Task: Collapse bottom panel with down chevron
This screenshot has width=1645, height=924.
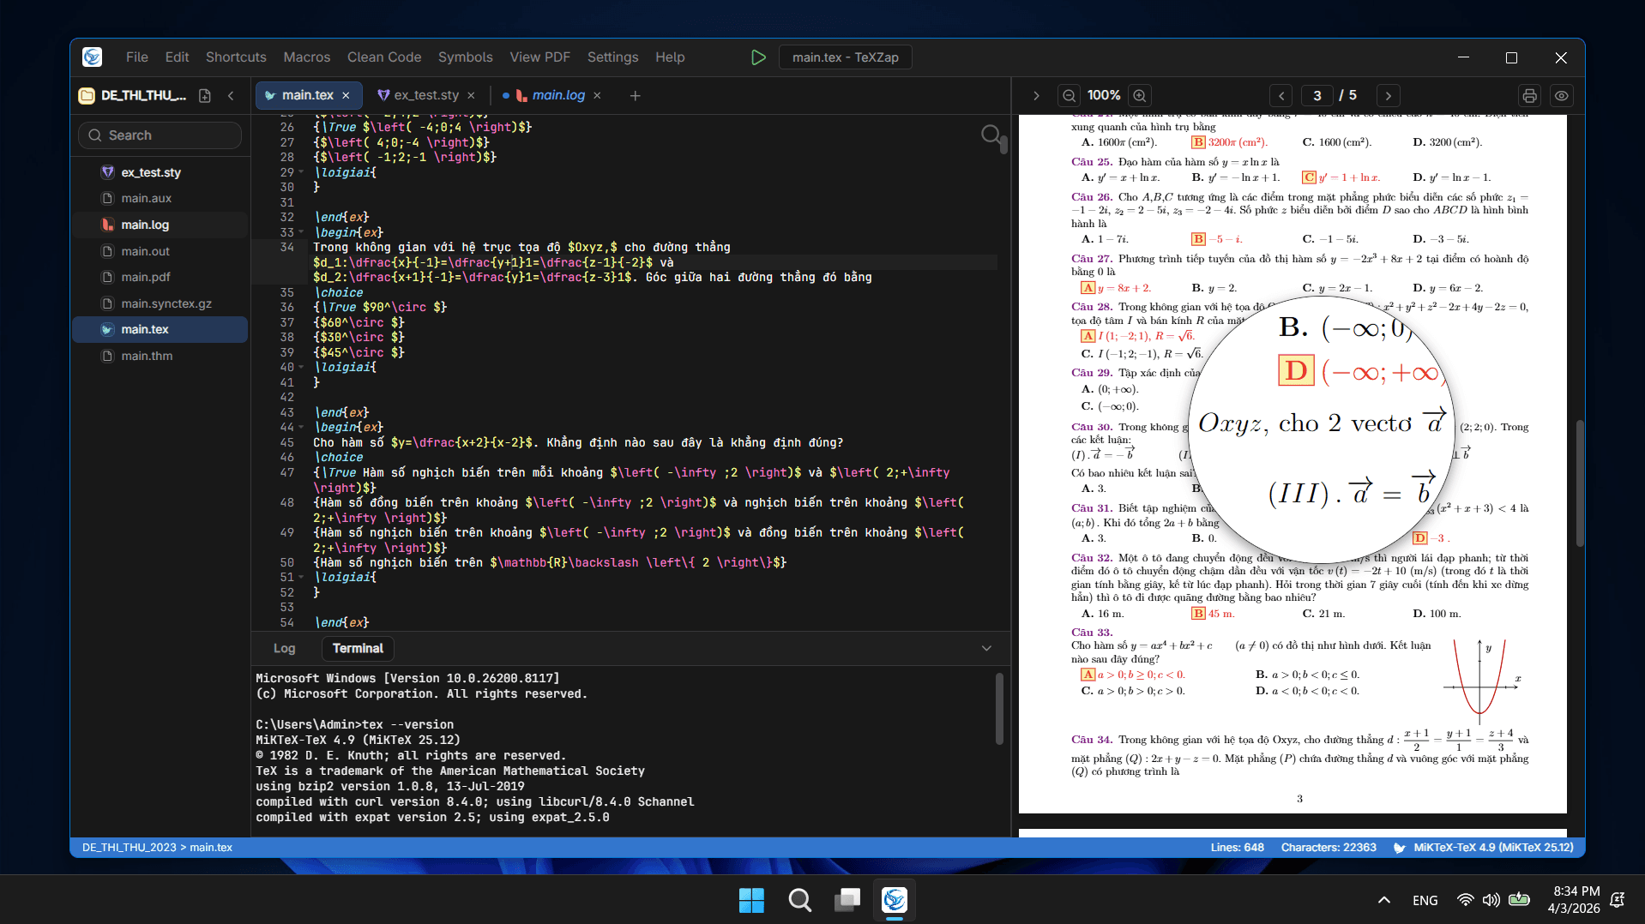Action: click(x=986, y=649)
